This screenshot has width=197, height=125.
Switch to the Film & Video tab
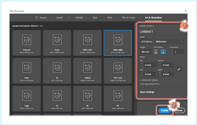[x=128, y=18]
